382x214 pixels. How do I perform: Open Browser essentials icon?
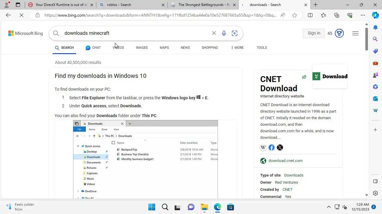(350, 15)
